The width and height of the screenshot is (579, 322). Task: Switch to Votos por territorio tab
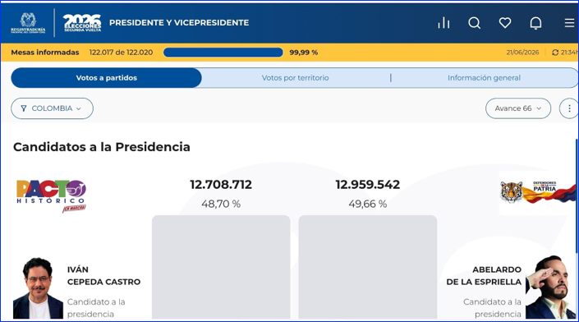click(295, 78)
